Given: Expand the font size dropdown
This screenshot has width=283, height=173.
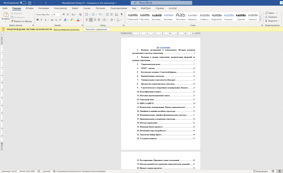Looking at the screenshot, I should point(61,14).
